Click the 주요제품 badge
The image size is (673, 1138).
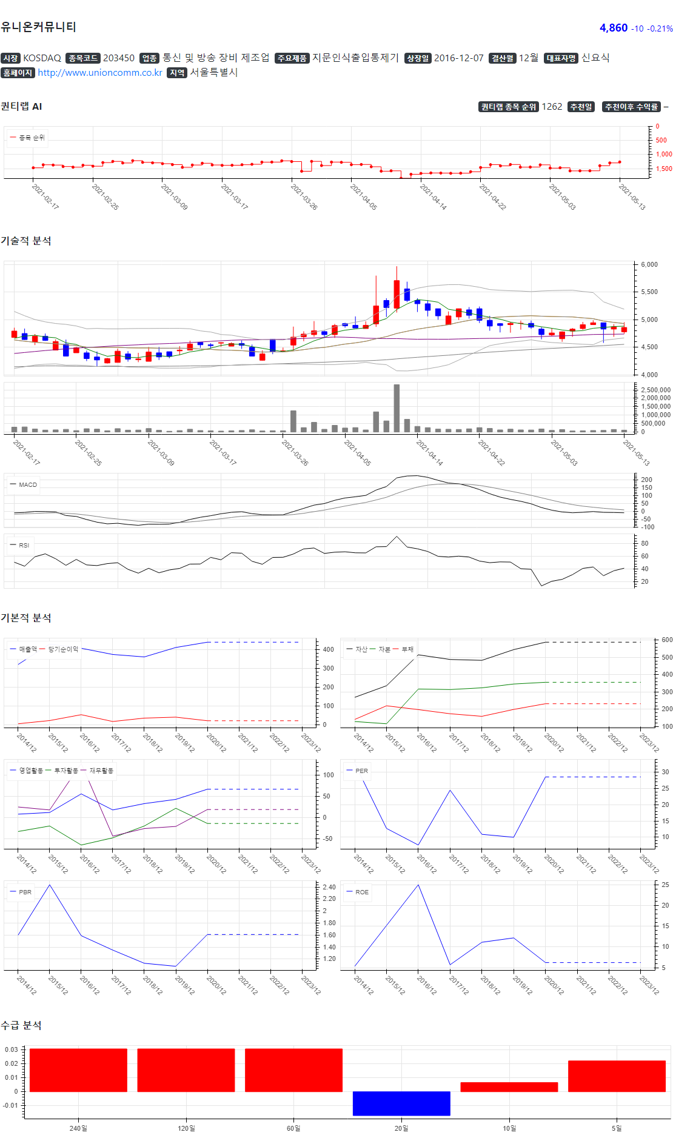[x=292, y=58]
